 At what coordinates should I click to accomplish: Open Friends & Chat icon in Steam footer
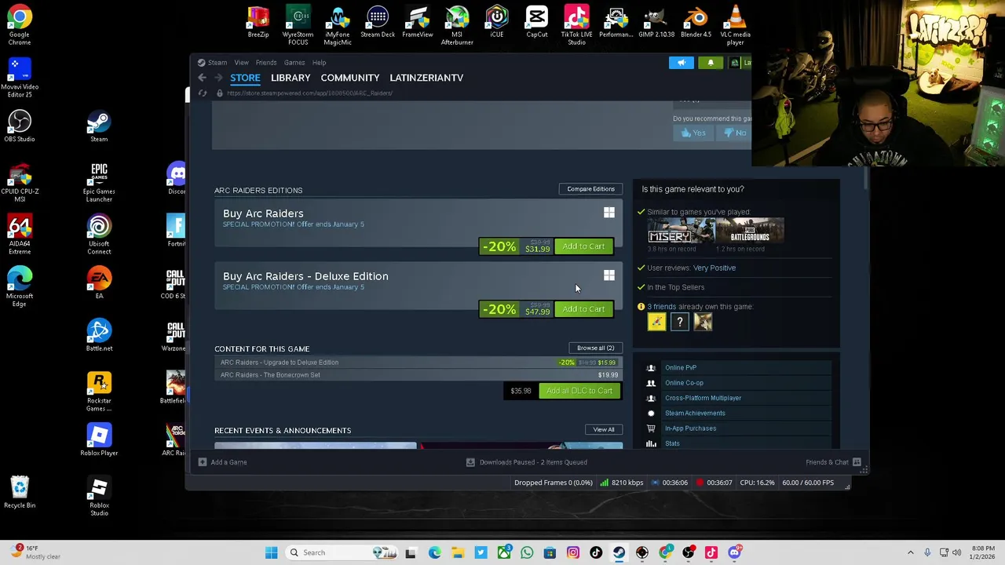[x=857, y=462]
